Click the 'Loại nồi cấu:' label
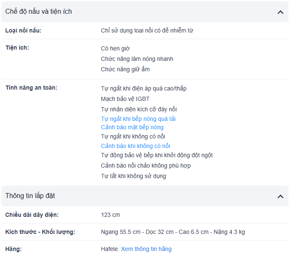 click(23, 30)
